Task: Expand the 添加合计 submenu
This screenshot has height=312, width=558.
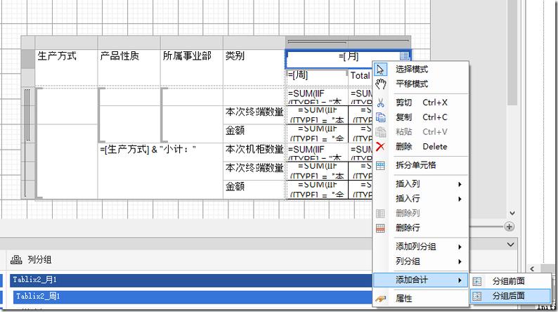Action: pos(421,280)
